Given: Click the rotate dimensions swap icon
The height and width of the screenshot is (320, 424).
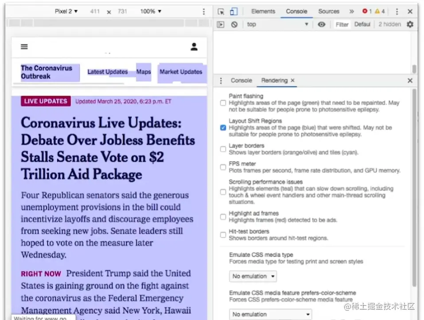Looking at the screenshot, I should coord(109,12).
